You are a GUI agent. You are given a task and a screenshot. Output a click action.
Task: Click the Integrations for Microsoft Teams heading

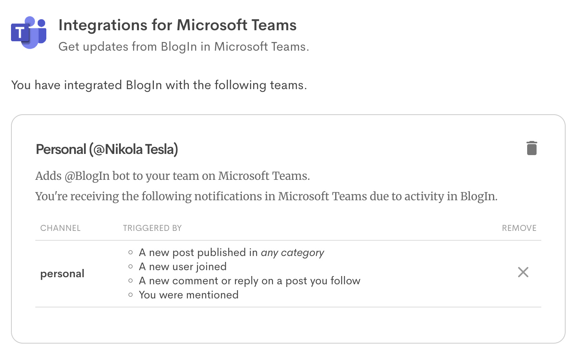coord(177,25)
